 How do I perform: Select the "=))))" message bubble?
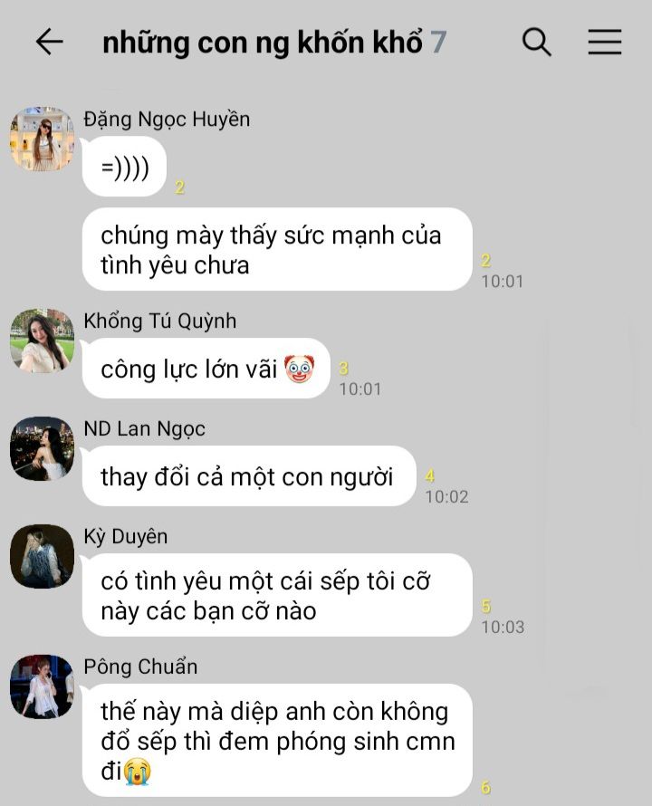(124, 167)
